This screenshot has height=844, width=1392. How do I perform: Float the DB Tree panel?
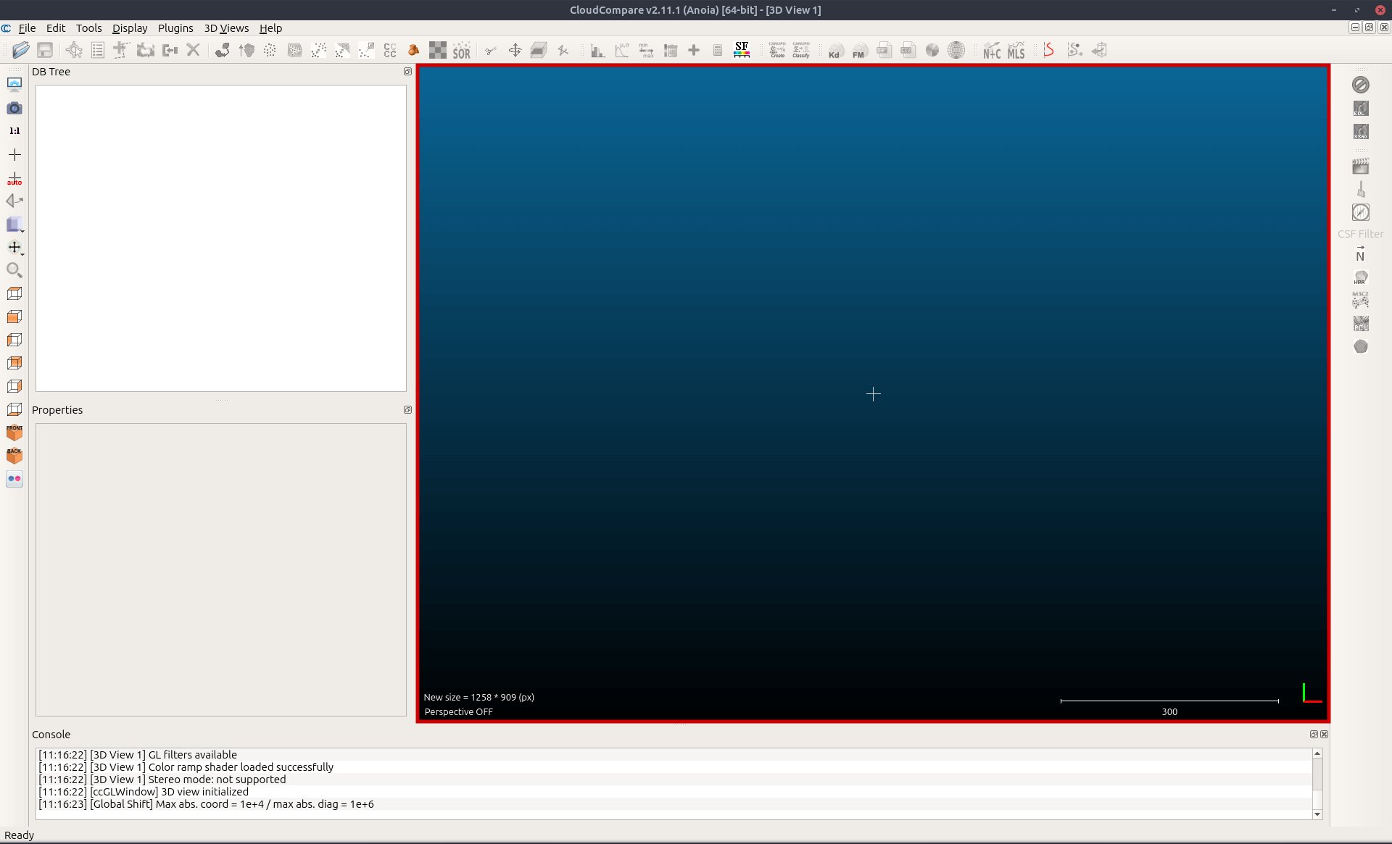click(x=407, y=72)
